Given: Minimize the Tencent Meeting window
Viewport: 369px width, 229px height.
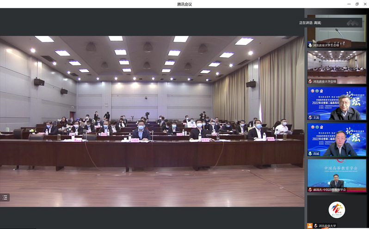Looking at the screenshot, I should tap(347, 4).
